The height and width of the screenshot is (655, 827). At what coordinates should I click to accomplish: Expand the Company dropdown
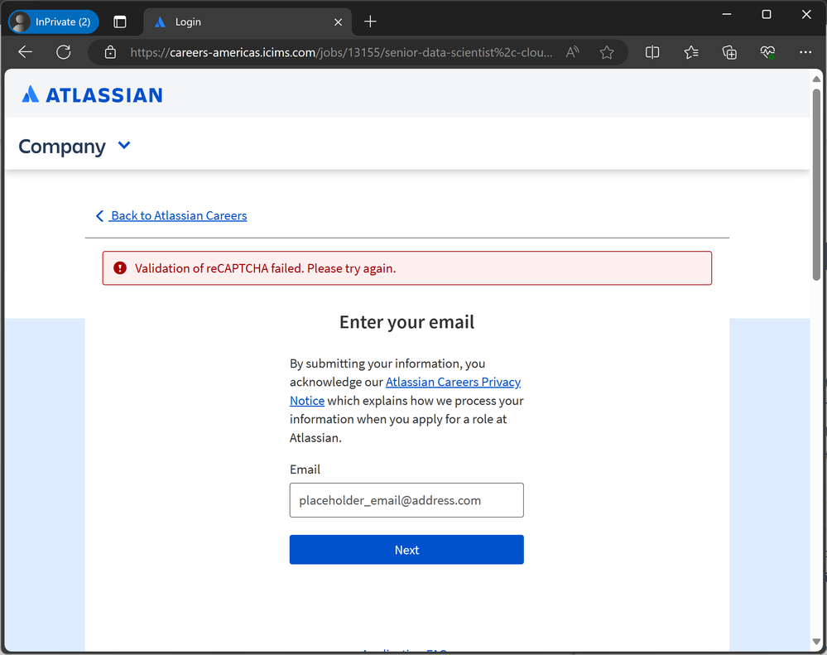click(x=75, y=146)
